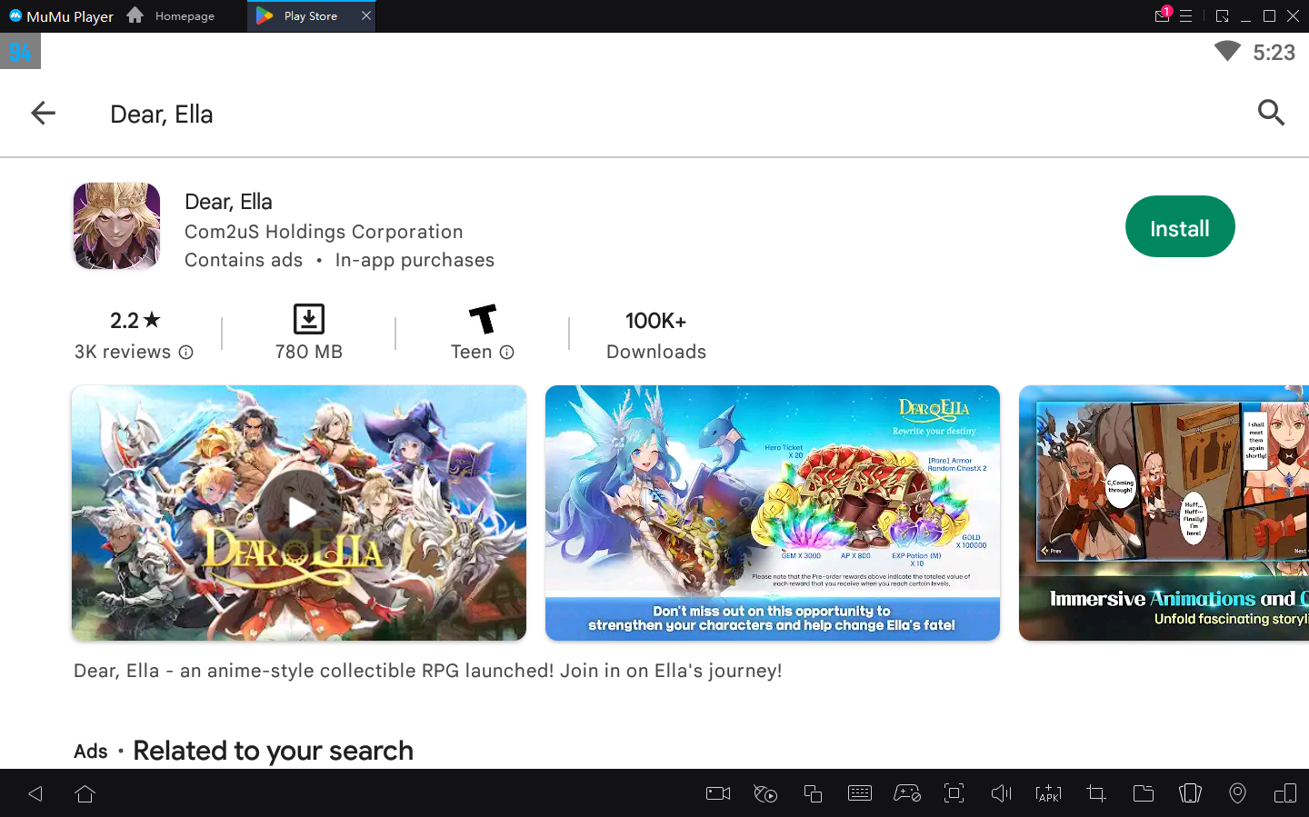Image resolution: width=1309 pixels, height=817 pixels.
Task: Open the operation recorder gamepad-play icon
Action: click(x=765, y=793)
